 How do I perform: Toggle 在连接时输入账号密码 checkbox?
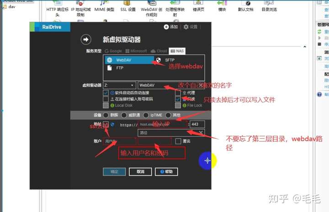pos(106,99)
